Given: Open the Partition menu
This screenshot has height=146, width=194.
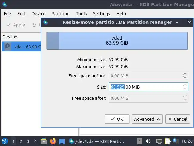Looking at the screenshot, I should 61,14.
